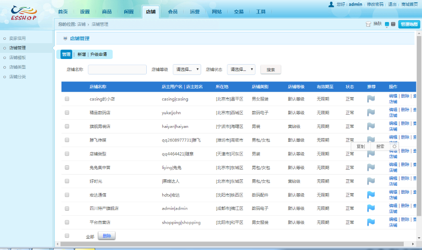Viewport: 422px width, 250px height.
Task: Click the recommend flag for 平台自营店
Action: [x=371, y=222]
